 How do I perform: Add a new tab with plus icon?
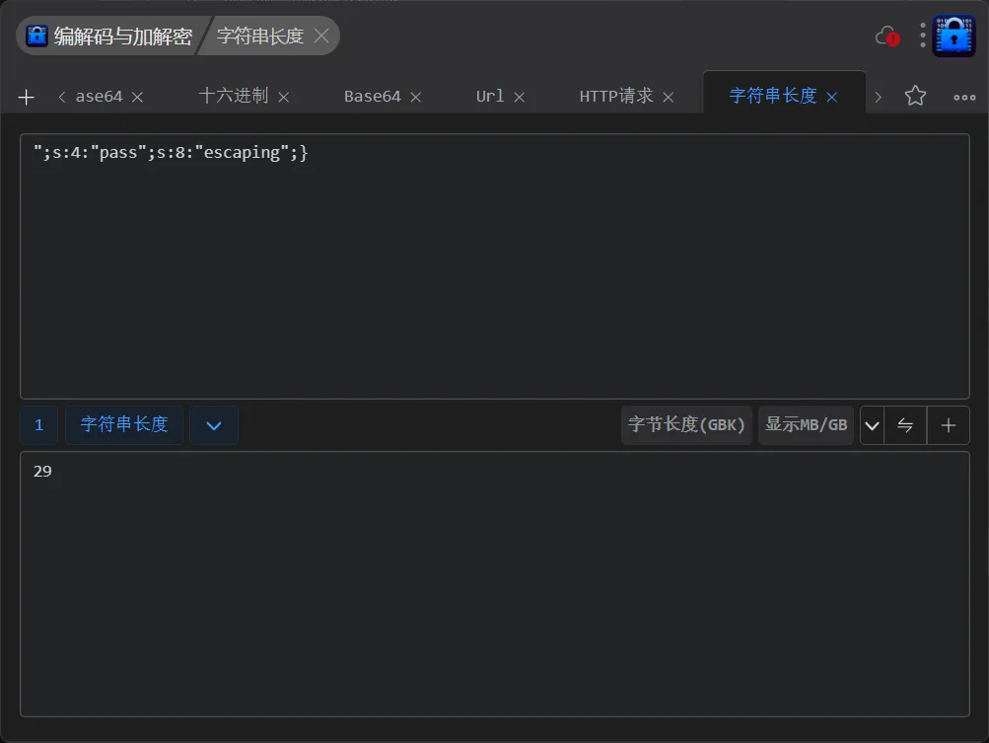[27, 97]
